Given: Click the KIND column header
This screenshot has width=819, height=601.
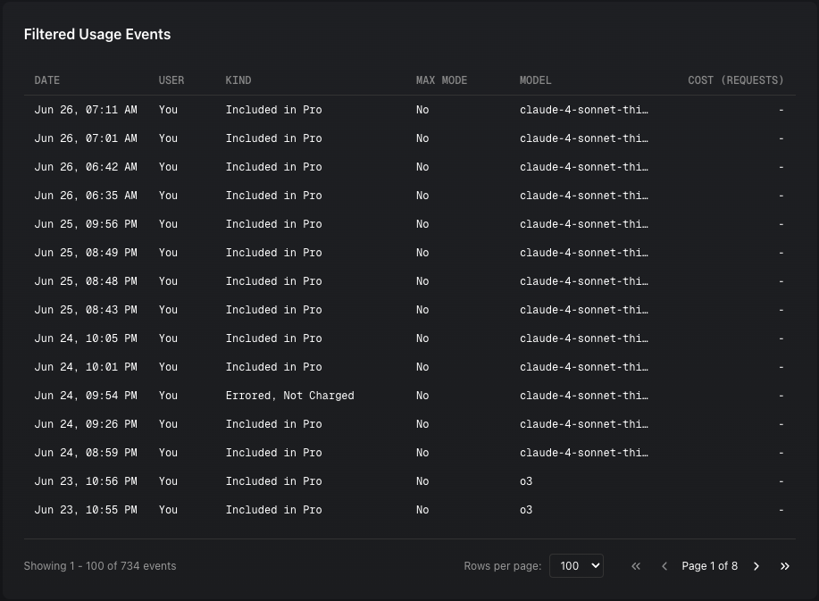Looking at the screenshot, I should 238,80.
